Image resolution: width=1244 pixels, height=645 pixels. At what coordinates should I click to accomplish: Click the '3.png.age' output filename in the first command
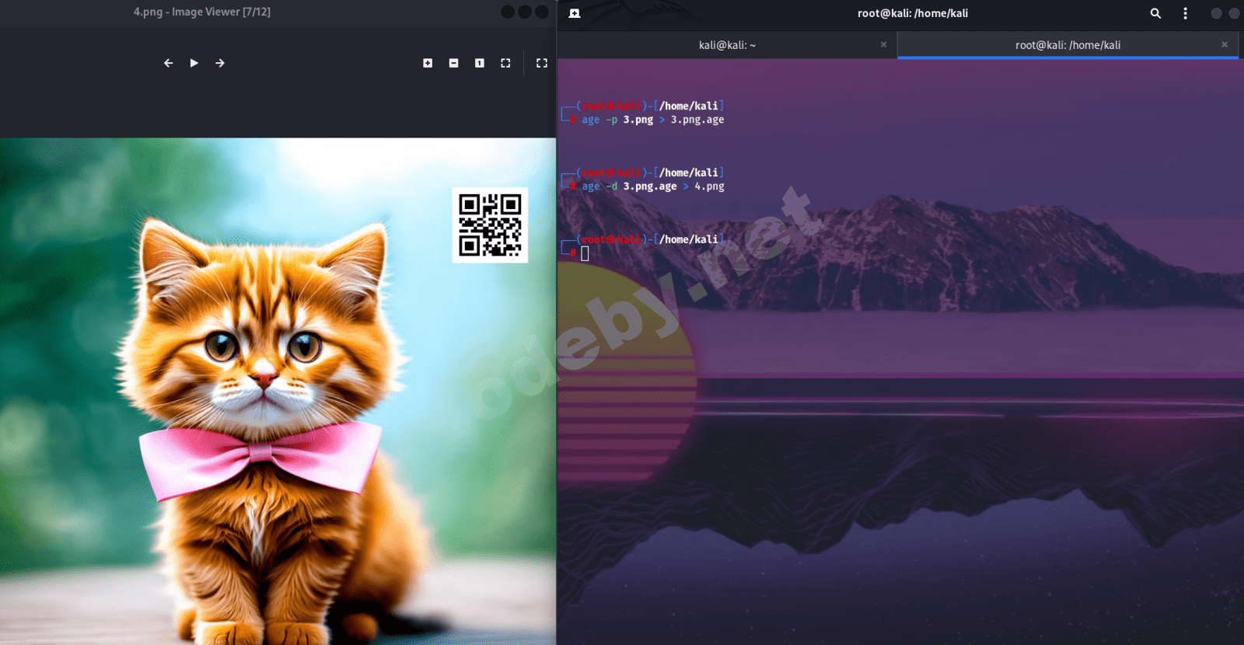pos(697,120)
